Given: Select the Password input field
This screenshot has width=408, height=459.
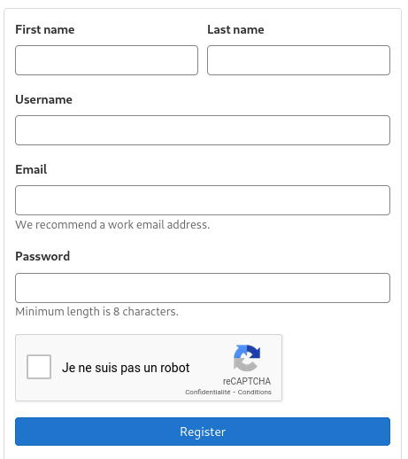Looking at the screenshot, I should pos(203,288).
